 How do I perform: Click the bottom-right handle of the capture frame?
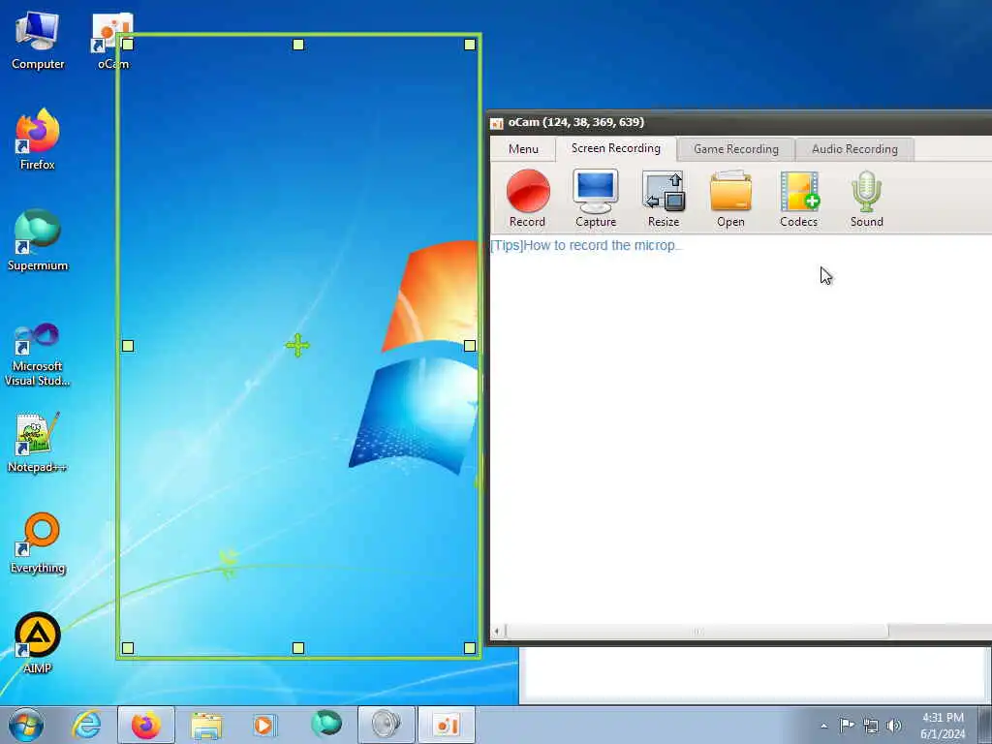[x=470, y=648]
